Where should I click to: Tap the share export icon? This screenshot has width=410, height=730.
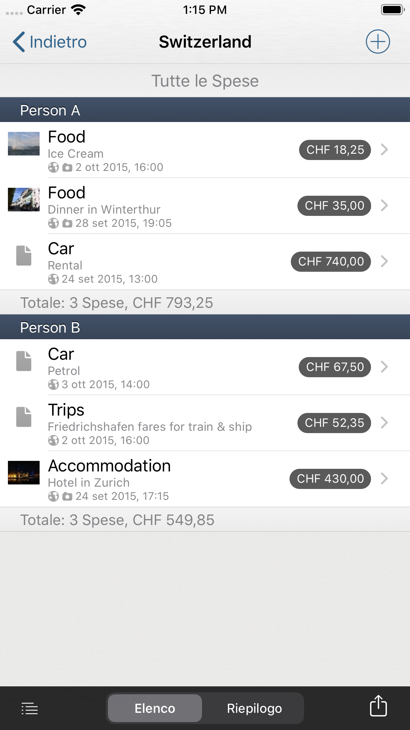click(378, 706)
